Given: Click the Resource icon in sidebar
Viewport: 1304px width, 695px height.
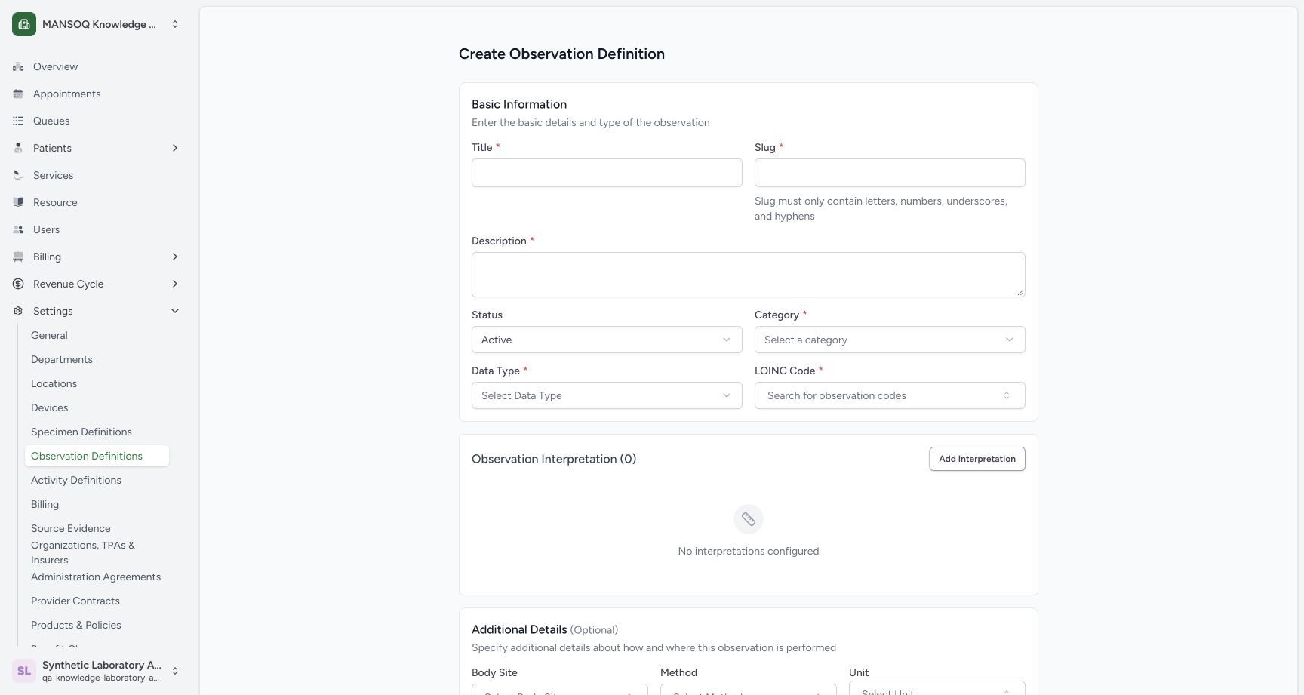Looking at the screenshot, I should point(18,202).
